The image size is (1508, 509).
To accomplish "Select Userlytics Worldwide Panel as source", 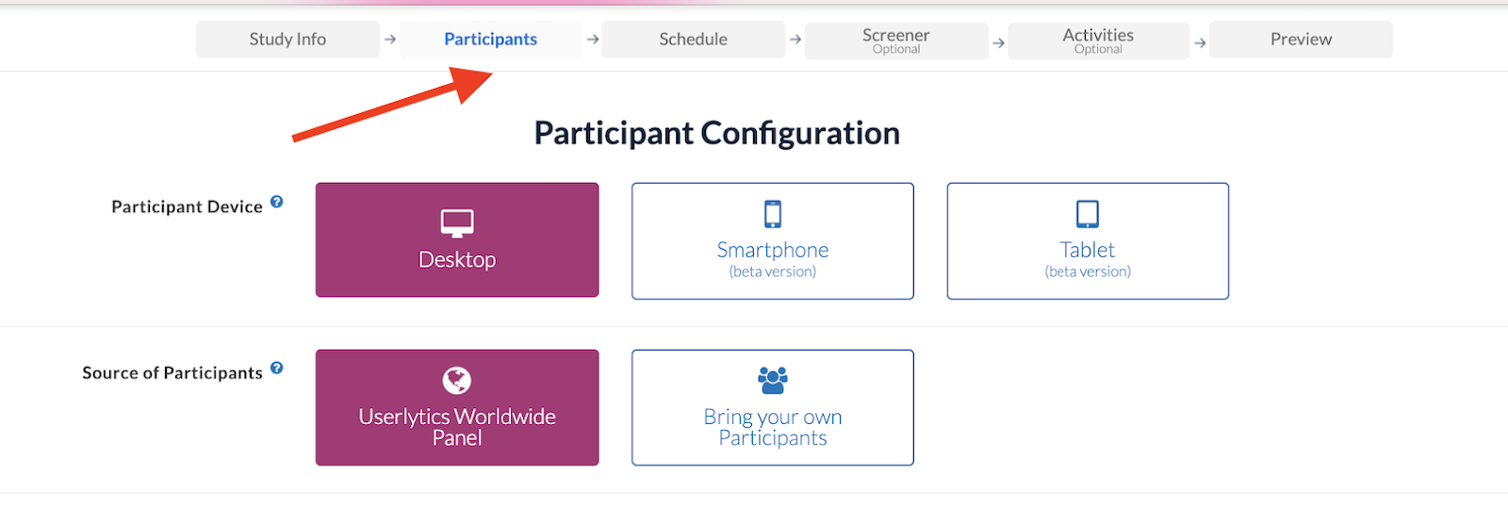I will click(457, 407).
